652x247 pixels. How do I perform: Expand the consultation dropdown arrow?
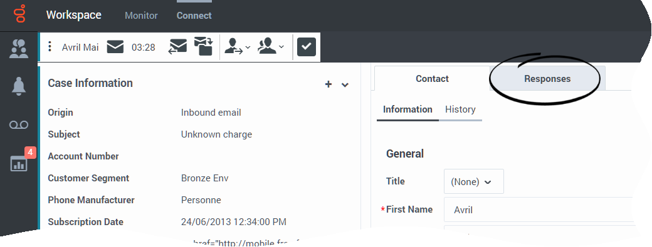pos(281,48)
